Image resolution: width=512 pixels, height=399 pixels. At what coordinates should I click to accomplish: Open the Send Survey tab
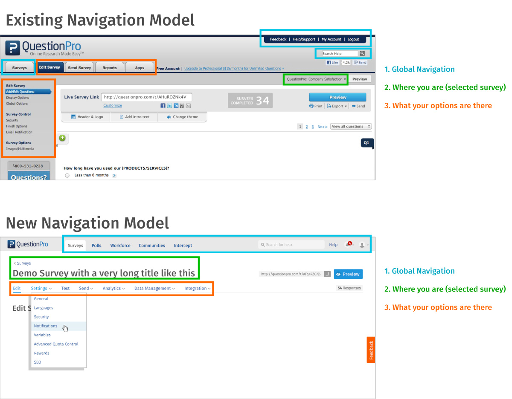tap(79, 67)
